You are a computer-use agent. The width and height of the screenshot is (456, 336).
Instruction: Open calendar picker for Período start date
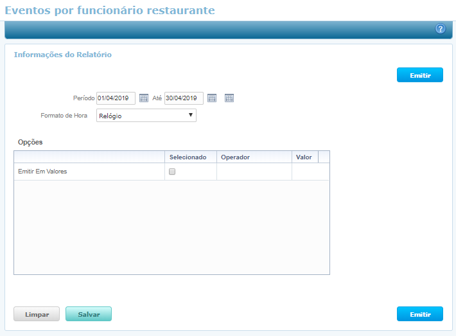pos(144,98)
